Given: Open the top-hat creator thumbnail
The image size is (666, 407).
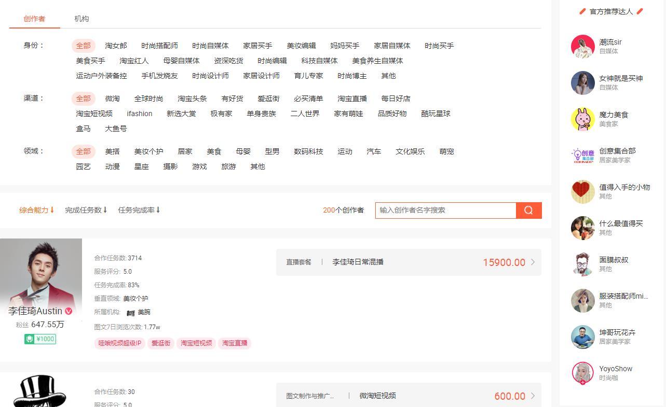Looking at the screenshot, I should [39, 391].
